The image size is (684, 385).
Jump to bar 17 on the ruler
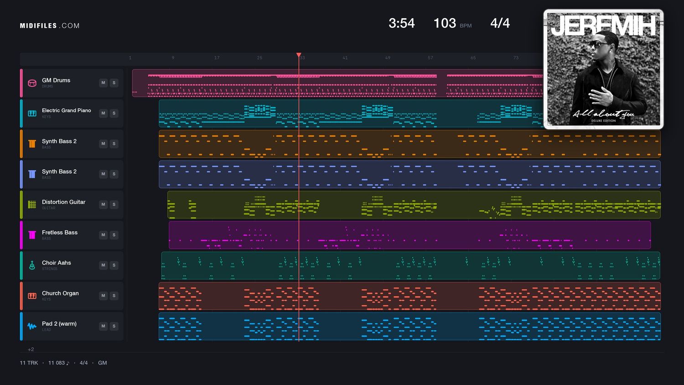217,58
